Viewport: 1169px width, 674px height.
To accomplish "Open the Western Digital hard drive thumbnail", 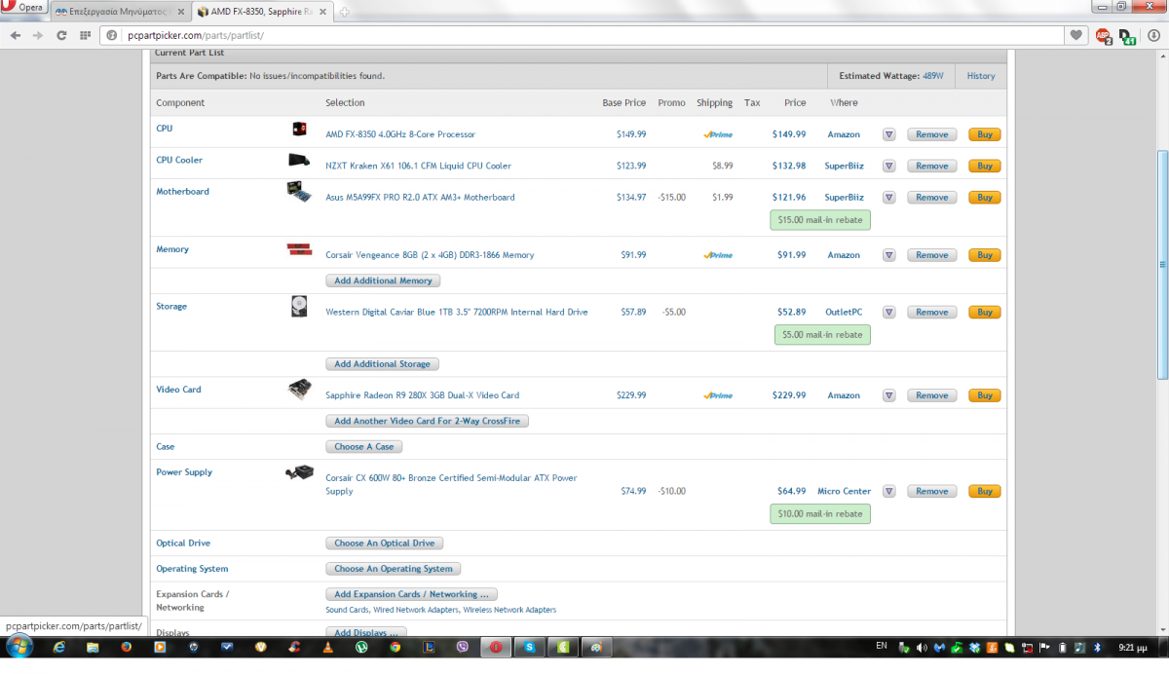I will 299,307.
